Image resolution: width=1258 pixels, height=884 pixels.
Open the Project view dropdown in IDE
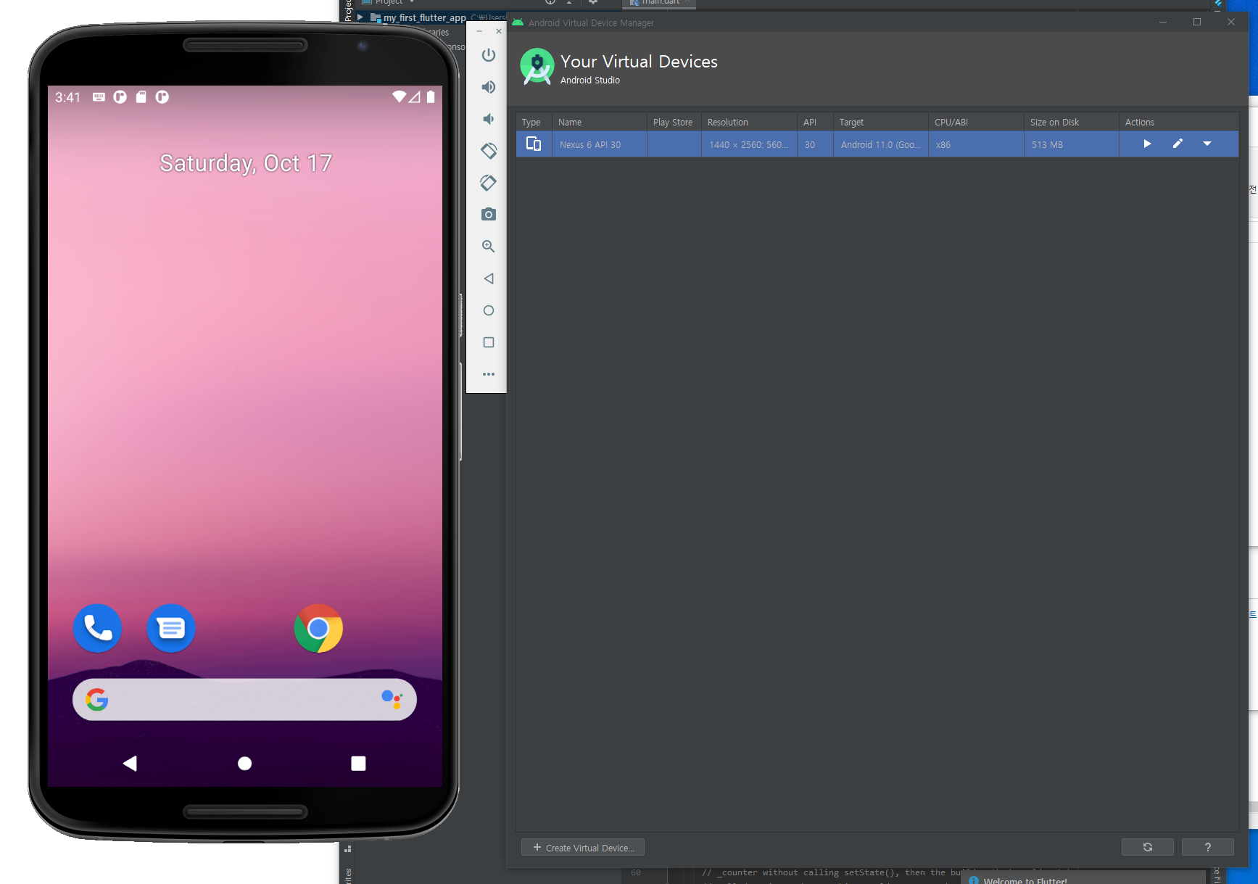389,2
